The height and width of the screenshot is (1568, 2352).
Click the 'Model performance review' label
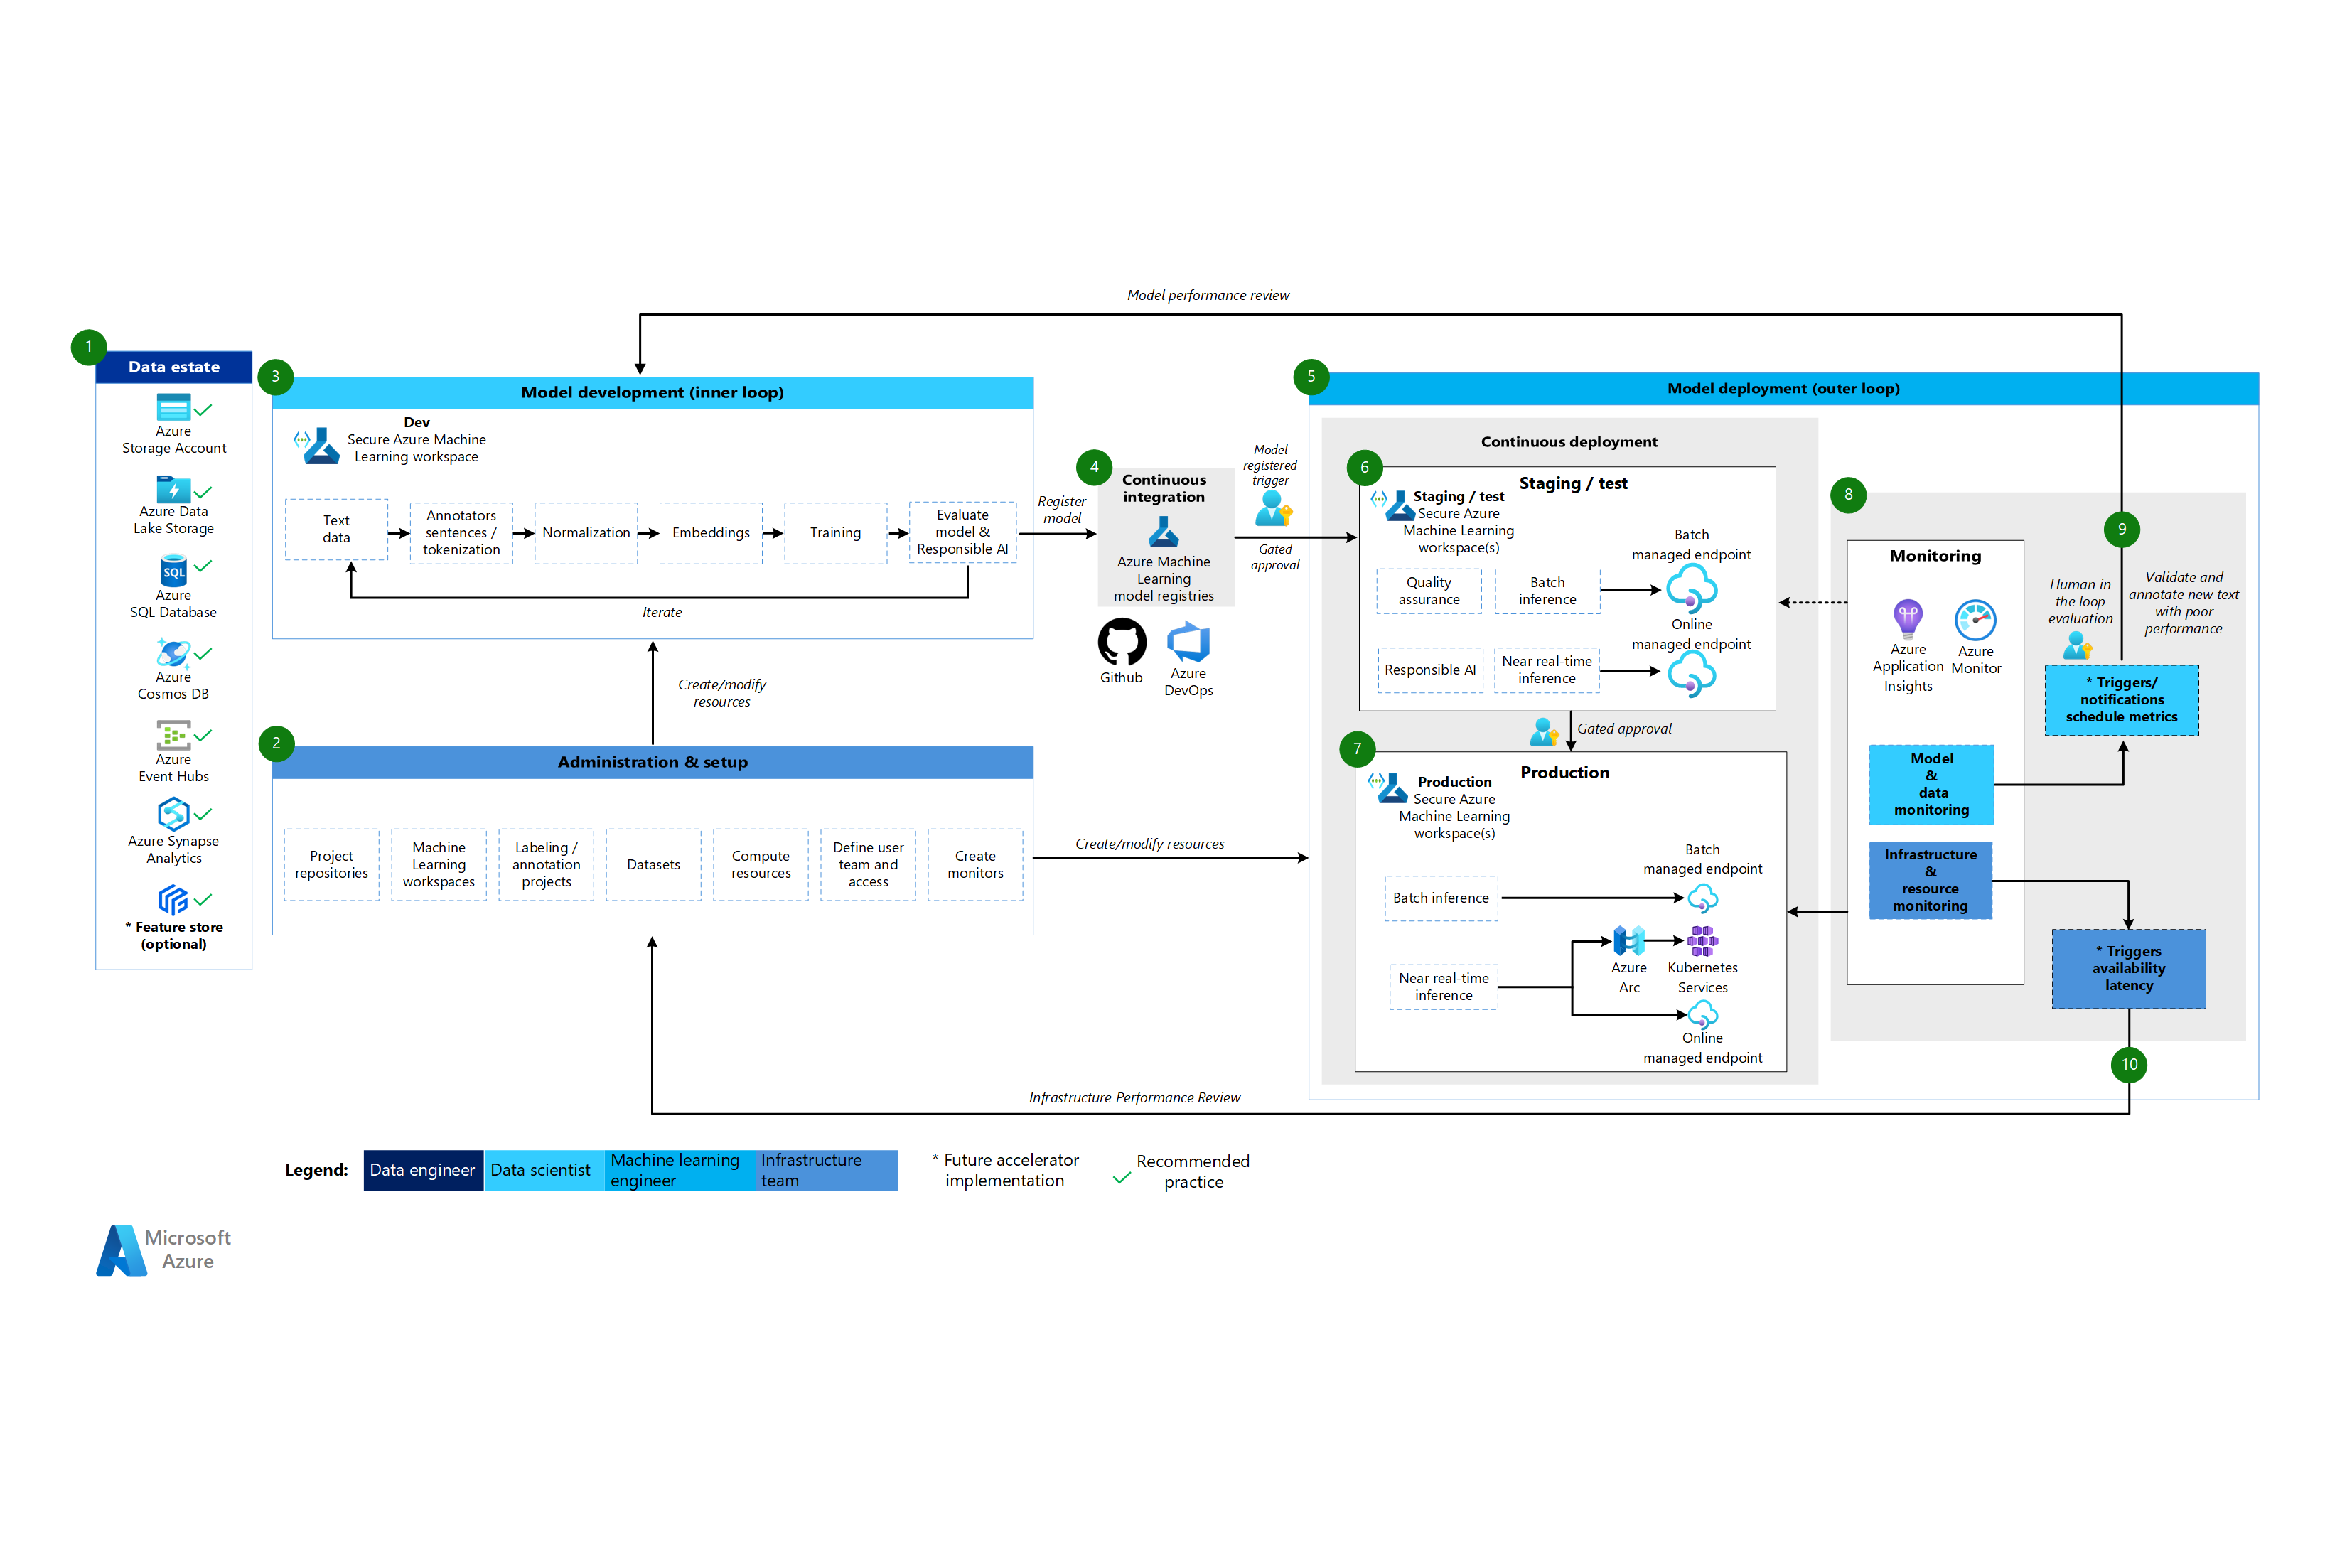pyautogui.click(x=1208, y=295)
